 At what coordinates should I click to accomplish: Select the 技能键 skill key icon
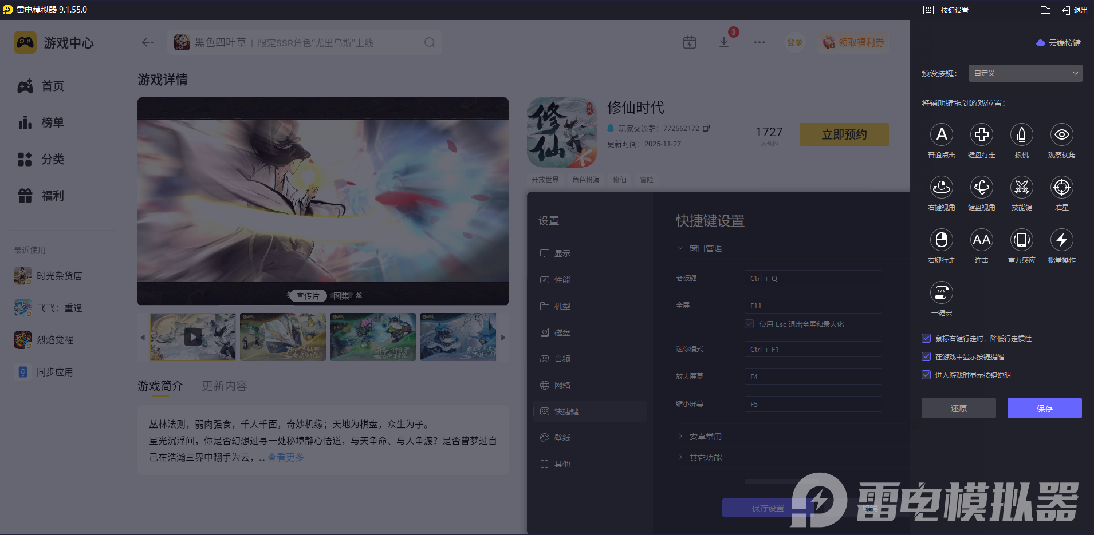(1022, 188)
